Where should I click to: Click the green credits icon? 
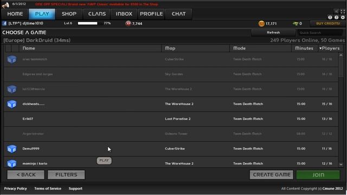295,23
